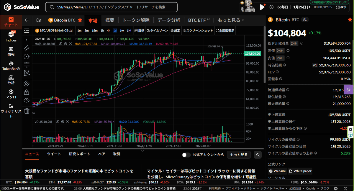Screen dimensions: 354x191
Task: Toggle drawings visibility eye in left toolbar
Action: pyautogui.click(x=27, y=100)
